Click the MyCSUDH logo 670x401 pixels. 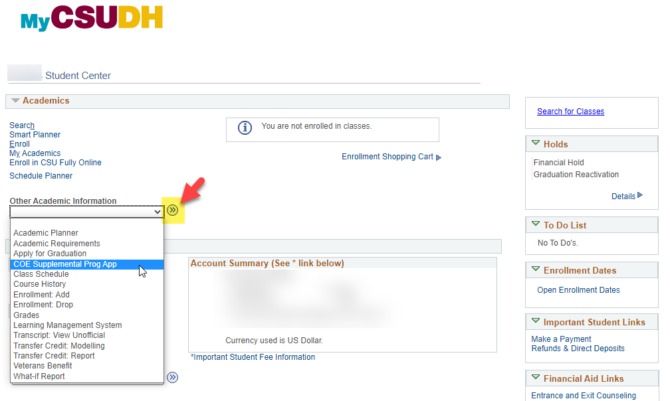pos(92,18)
